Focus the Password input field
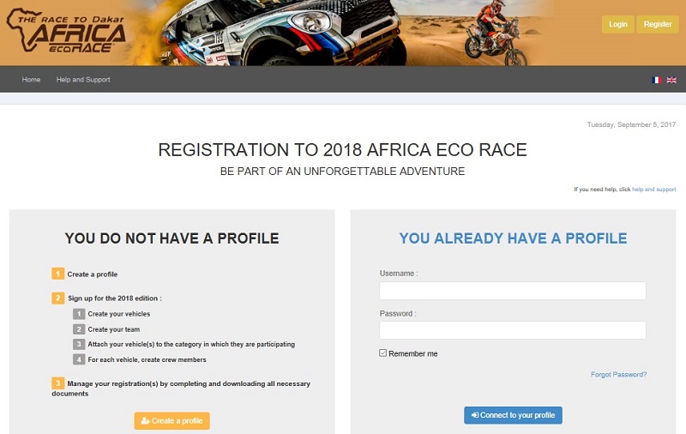Image resolution: width=686 pixels, height=434 pixels. 513,330
